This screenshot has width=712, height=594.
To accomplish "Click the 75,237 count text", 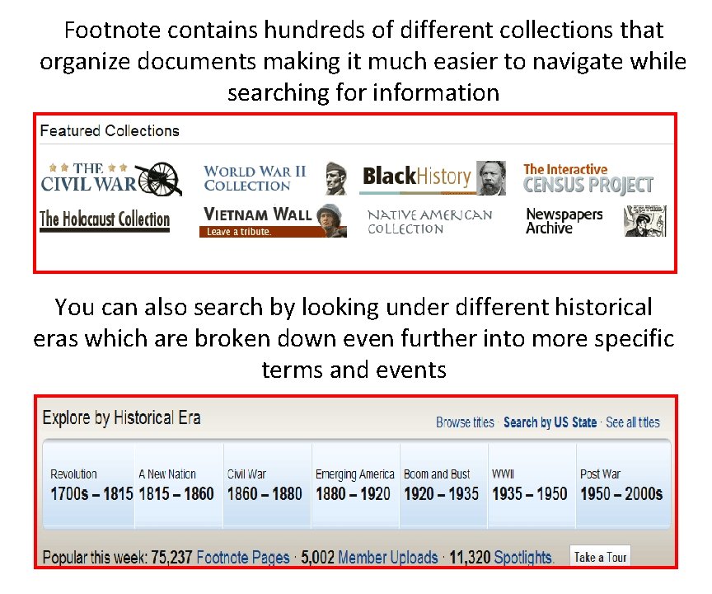I will (x=171, y=558).
